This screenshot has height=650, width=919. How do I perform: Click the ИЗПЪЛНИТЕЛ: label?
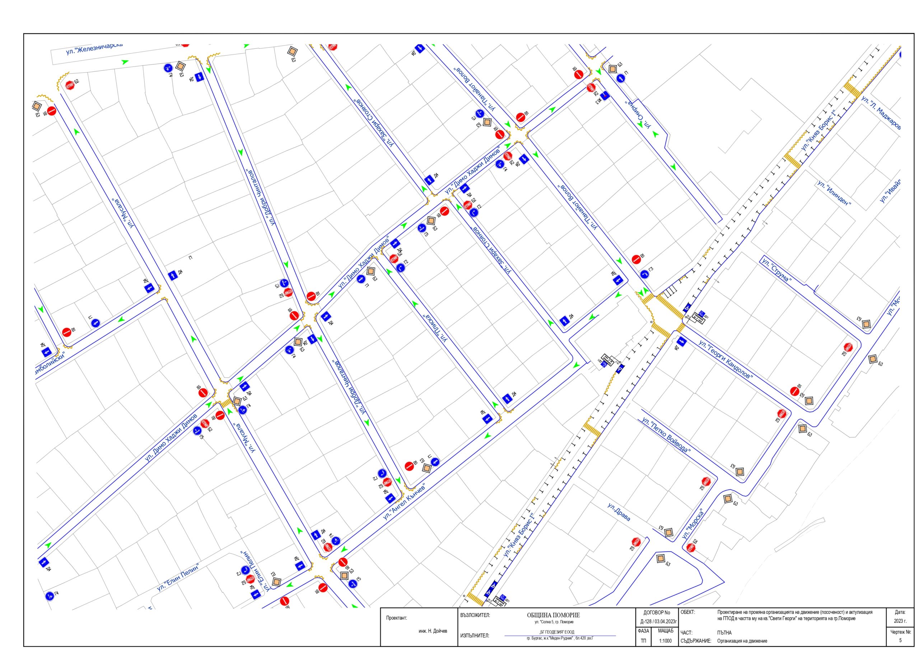click(475, 636)
